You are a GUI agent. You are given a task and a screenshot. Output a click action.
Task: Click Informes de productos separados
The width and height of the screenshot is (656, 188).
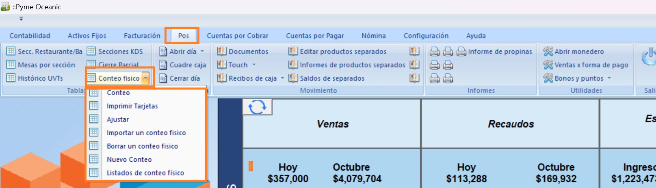point(352,65)
